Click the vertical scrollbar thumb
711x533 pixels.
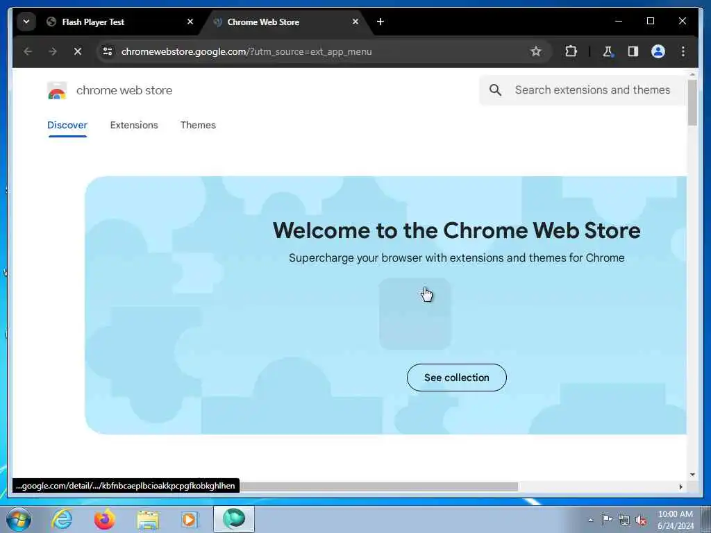(x=692, y=103)
